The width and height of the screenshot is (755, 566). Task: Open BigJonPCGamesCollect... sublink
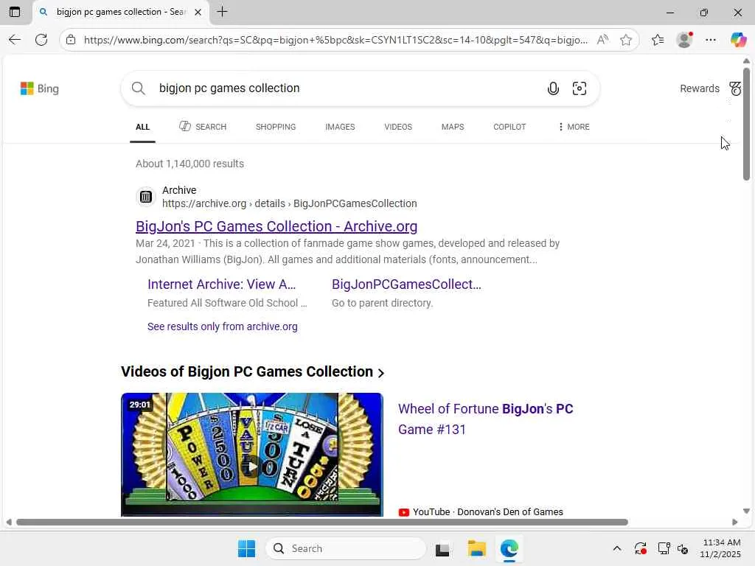pyautogui.click(x=406, y=284)
